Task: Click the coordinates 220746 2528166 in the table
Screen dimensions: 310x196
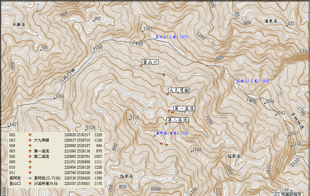Action: coord(77,173)
